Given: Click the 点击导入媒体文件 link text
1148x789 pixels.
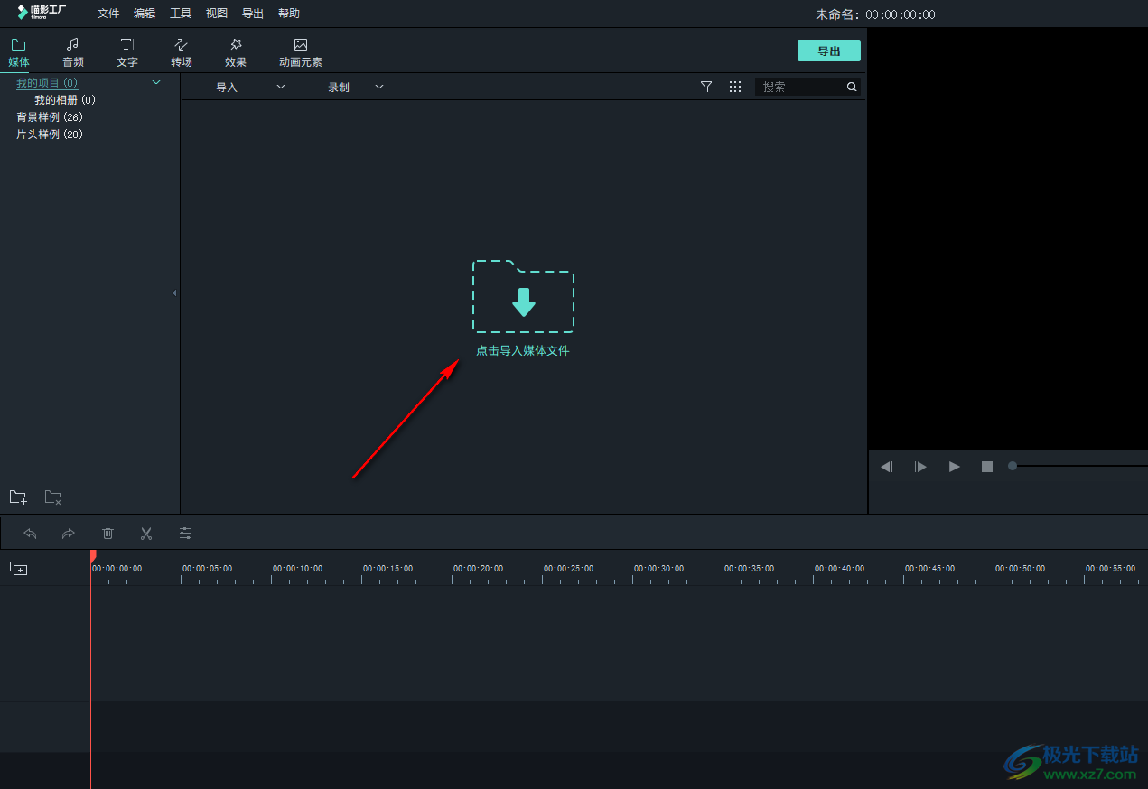Looking at the screenshot, I should 523,350.
